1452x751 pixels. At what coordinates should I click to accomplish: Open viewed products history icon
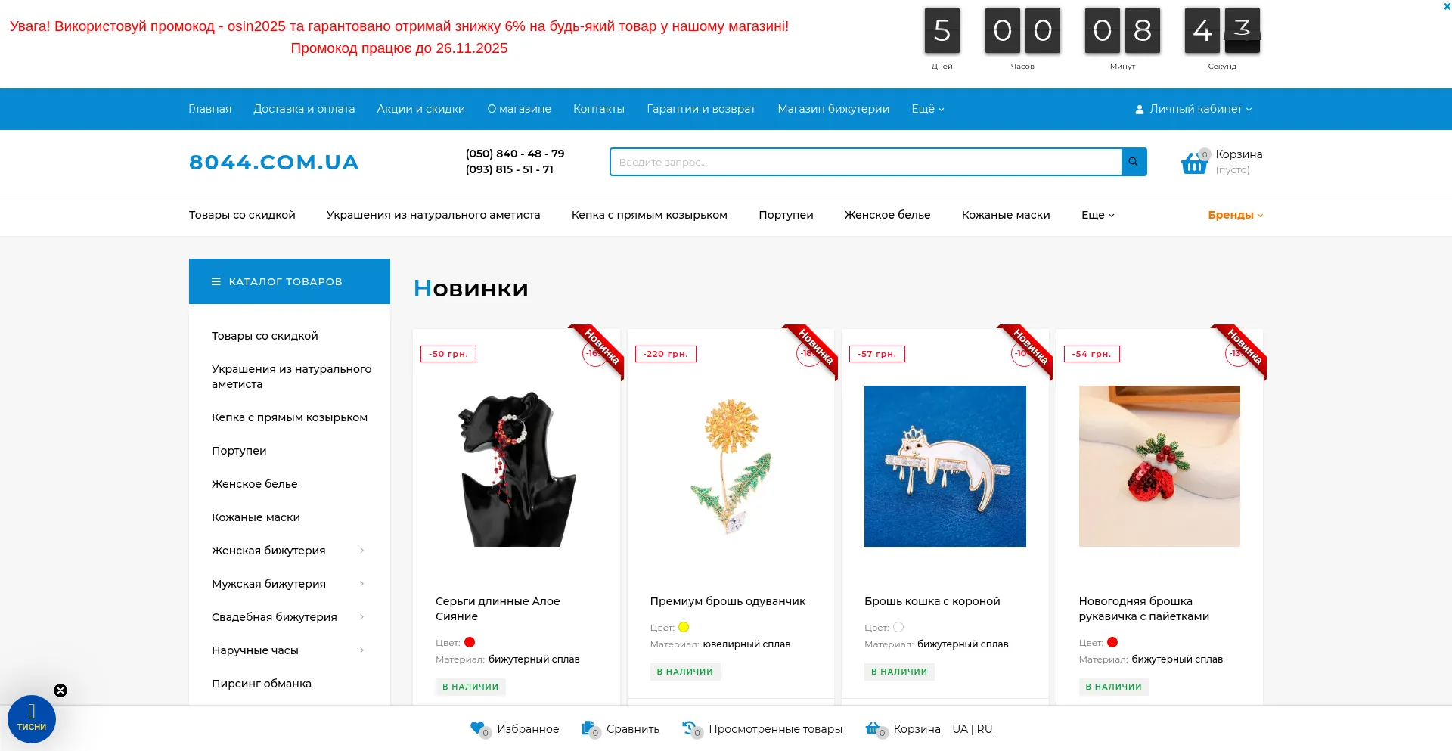[x=692, y=729]
